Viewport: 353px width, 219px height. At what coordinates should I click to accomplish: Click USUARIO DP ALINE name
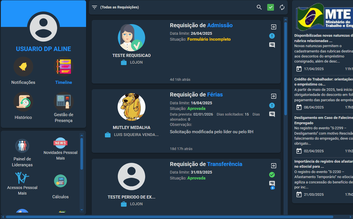(44, 49)
